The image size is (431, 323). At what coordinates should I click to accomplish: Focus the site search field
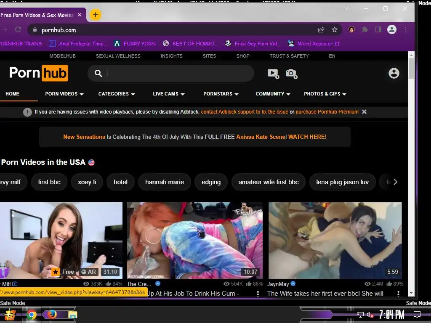171,73
